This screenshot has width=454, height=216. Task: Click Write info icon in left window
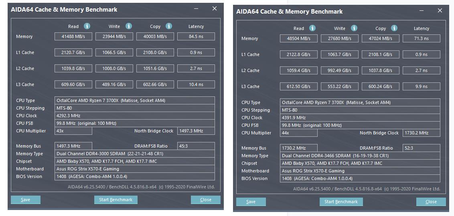[129, 26]
